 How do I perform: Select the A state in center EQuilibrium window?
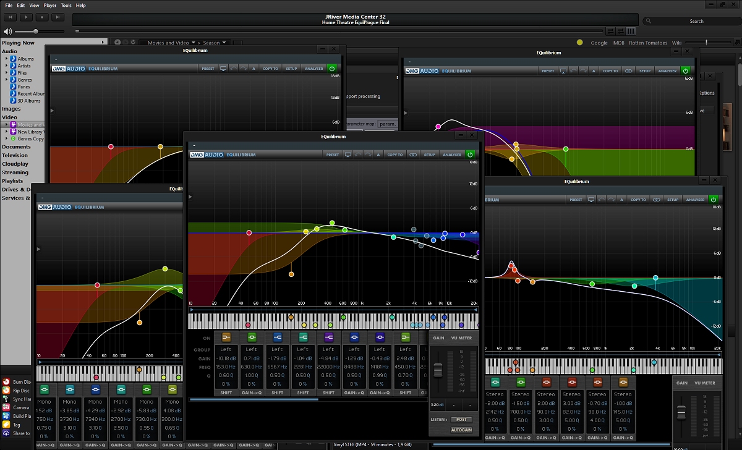tap(377, 155)
